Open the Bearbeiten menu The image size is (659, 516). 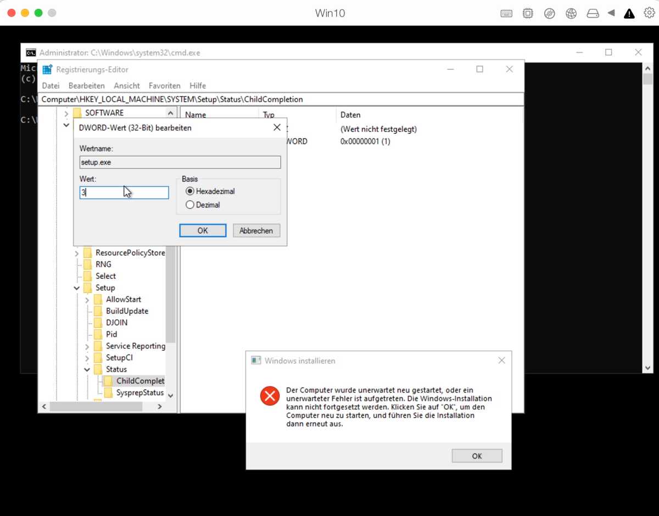pos(87,86)
